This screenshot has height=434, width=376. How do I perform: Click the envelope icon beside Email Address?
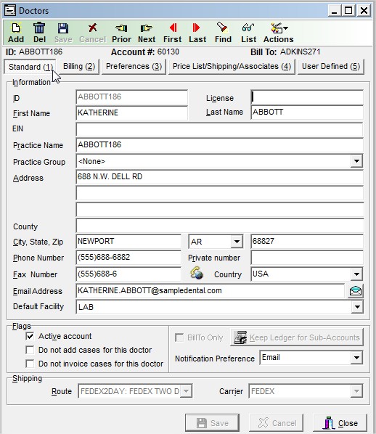[355, 291]
